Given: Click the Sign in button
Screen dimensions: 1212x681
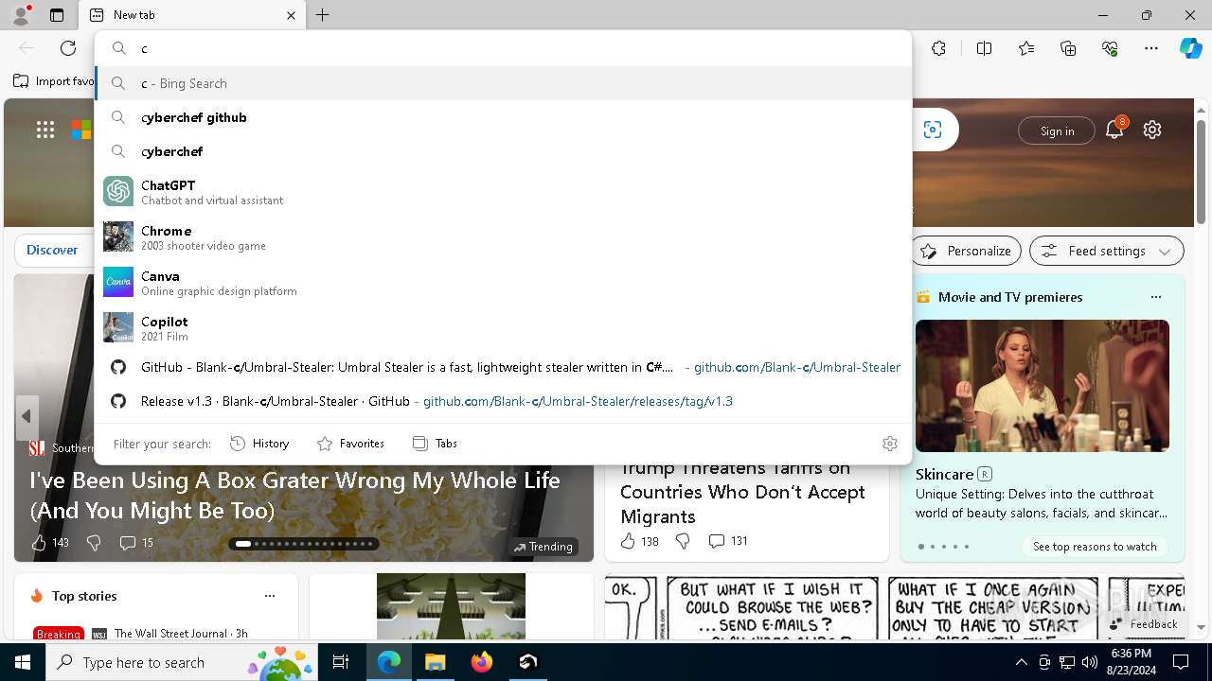Looking at the screenshot, I should coord(1057,131).
